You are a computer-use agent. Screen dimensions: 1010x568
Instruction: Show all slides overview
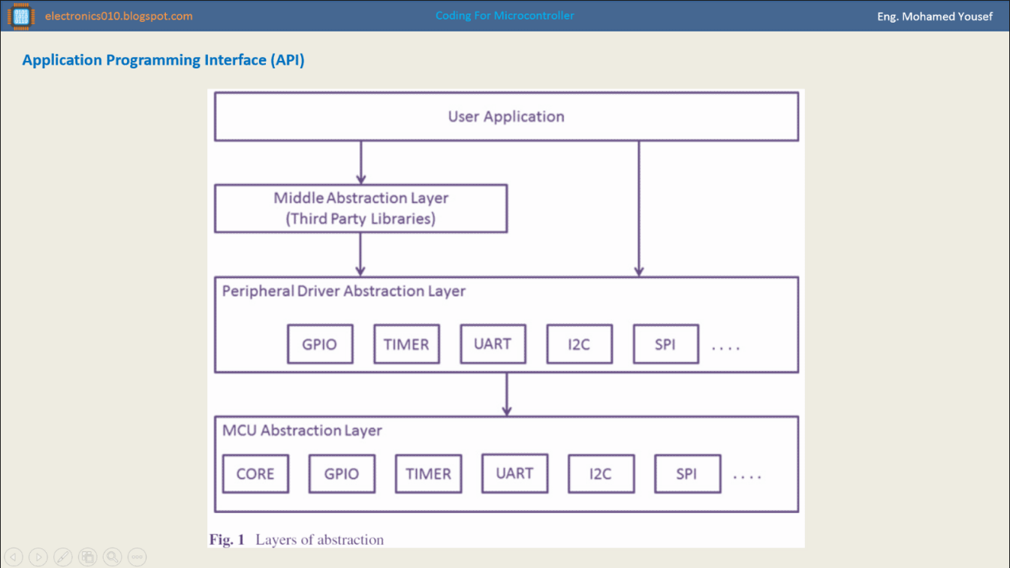pos(88,557)
